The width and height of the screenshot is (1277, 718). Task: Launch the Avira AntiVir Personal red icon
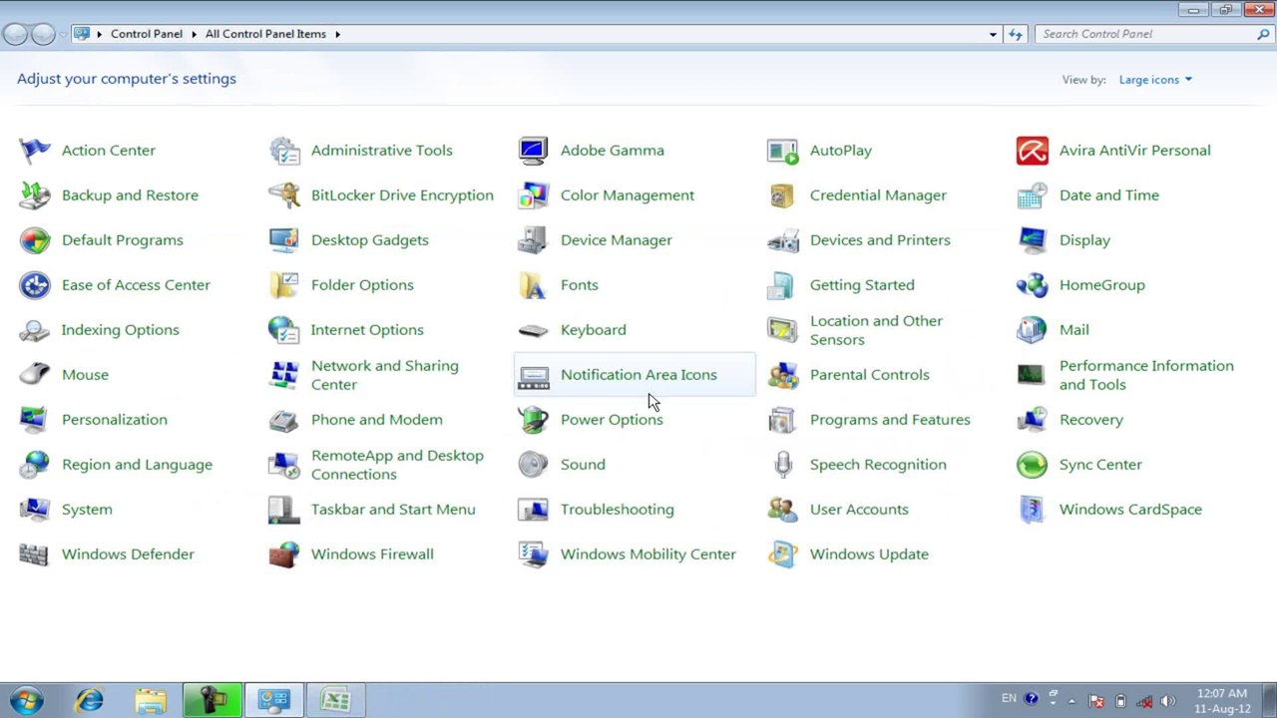coord(1033,151)
